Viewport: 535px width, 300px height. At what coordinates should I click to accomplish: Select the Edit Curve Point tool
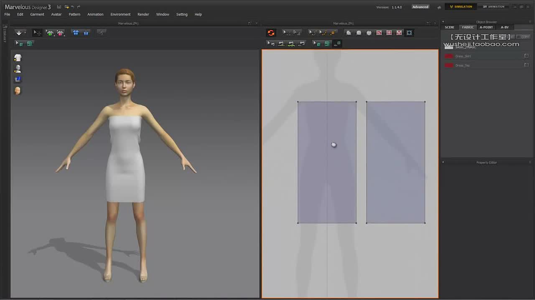coord(323,32)
